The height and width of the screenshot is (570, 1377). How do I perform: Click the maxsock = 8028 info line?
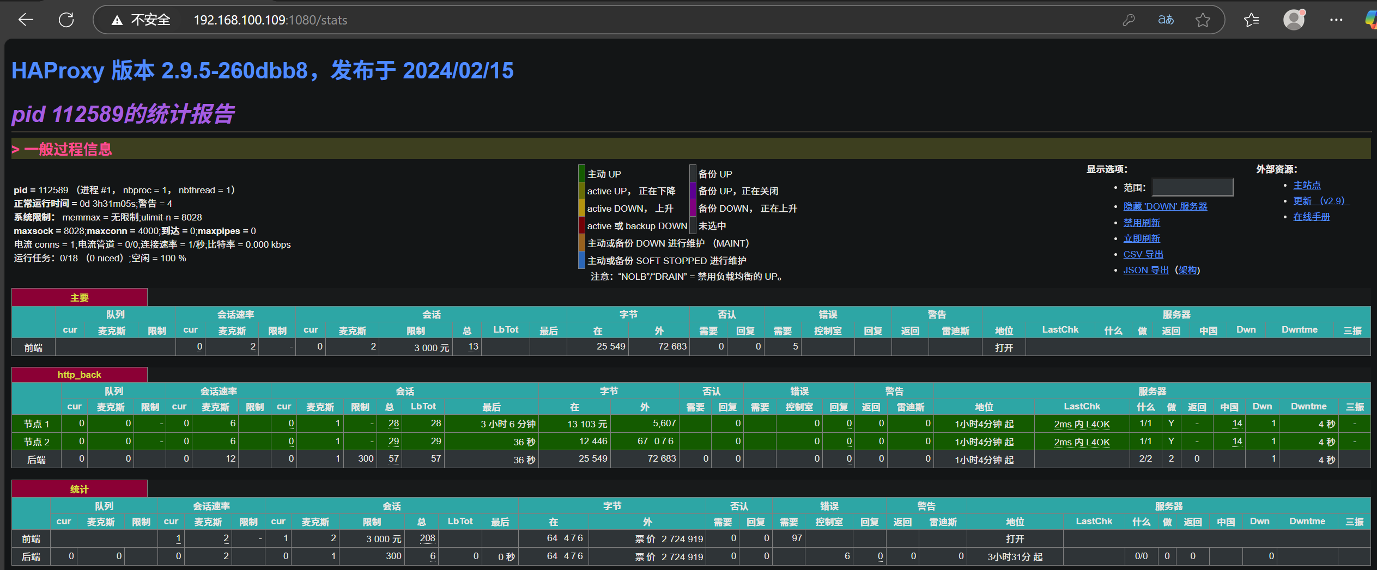(x=135, y=231)
